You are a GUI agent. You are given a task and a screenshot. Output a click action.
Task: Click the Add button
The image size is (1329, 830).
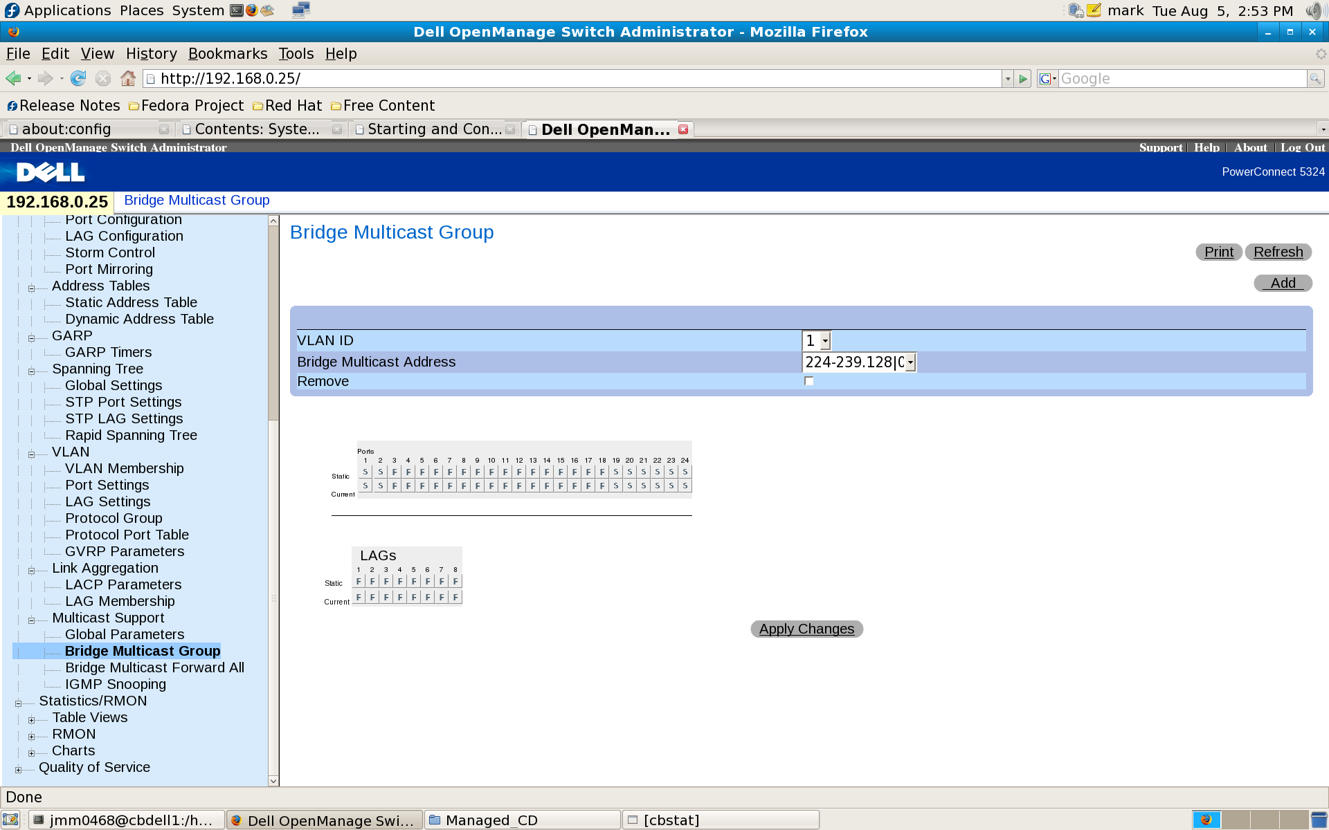pos(1283,283)
